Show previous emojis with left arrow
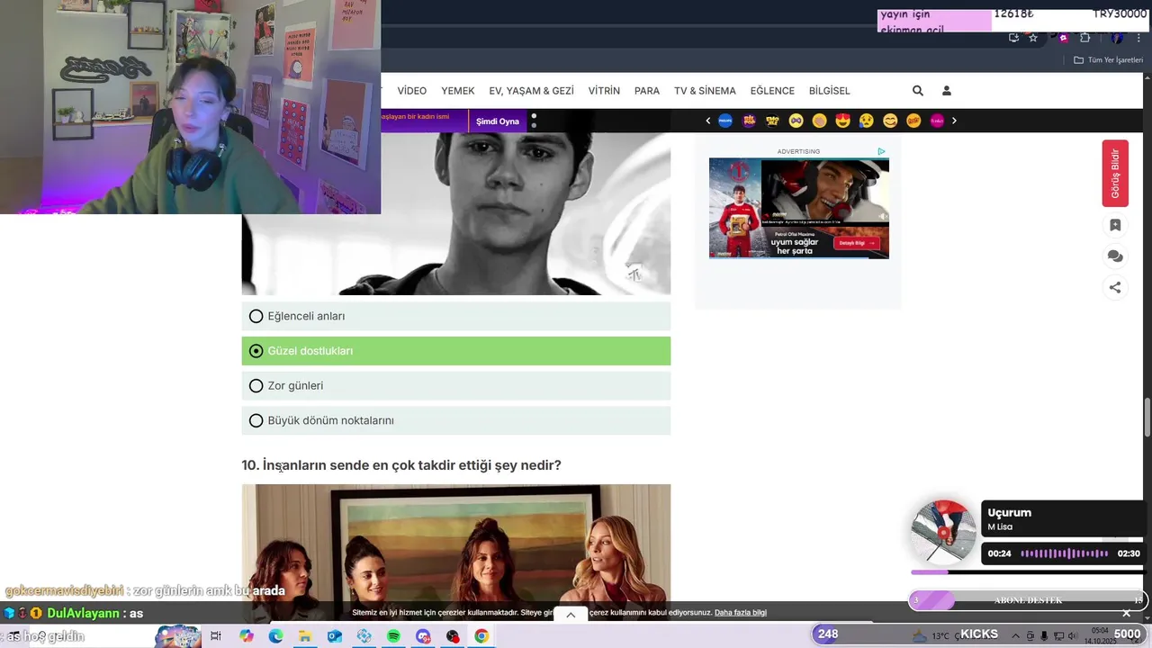This screenshot has height=648, width=1152. 707,121
